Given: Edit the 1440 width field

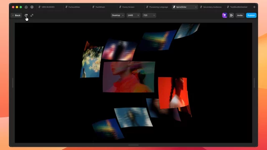Looking at the screenshot, I should pyautogui.click(x=133, y=15).
